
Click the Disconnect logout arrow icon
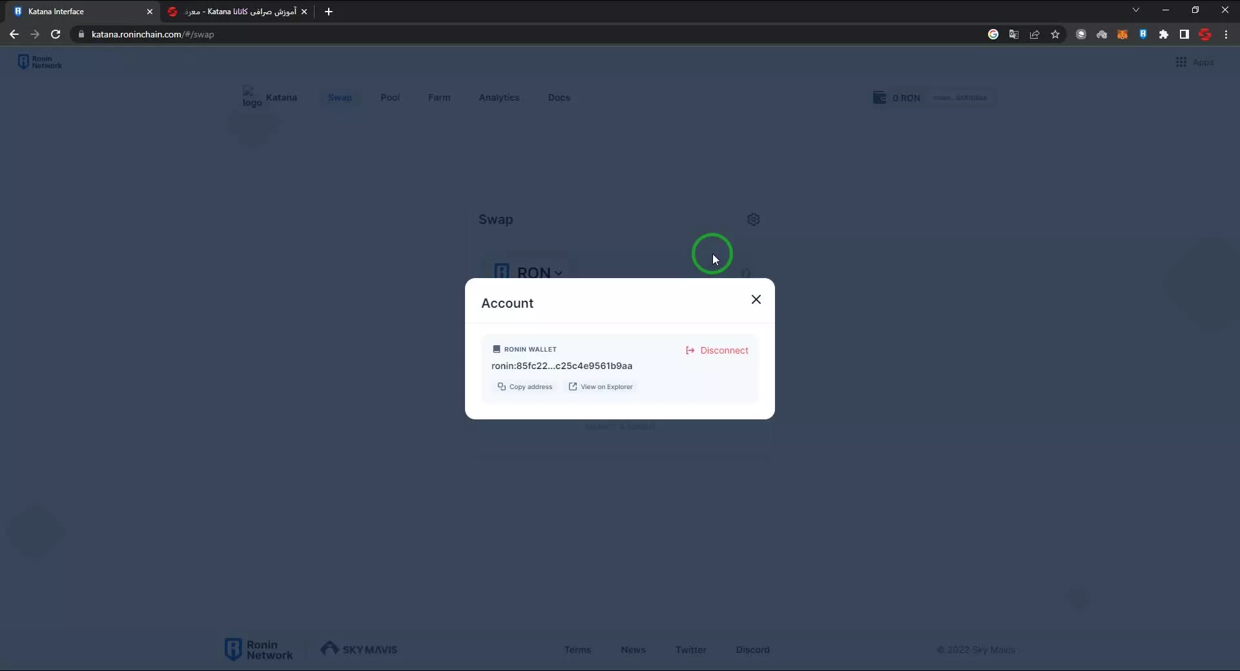[x=690, y=350]
